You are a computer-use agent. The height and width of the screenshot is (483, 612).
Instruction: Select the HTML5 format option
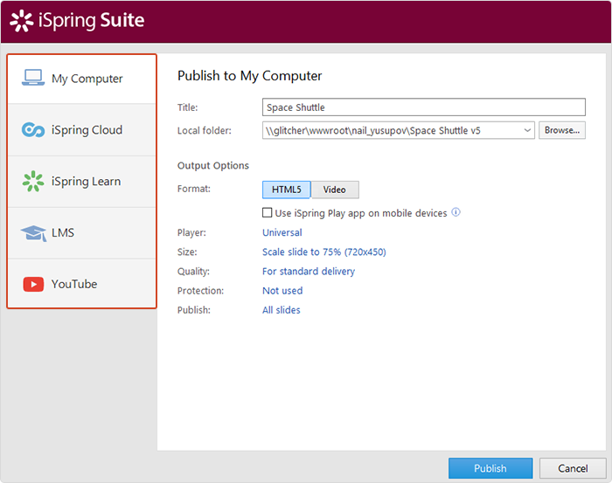(x=287, y=190)
